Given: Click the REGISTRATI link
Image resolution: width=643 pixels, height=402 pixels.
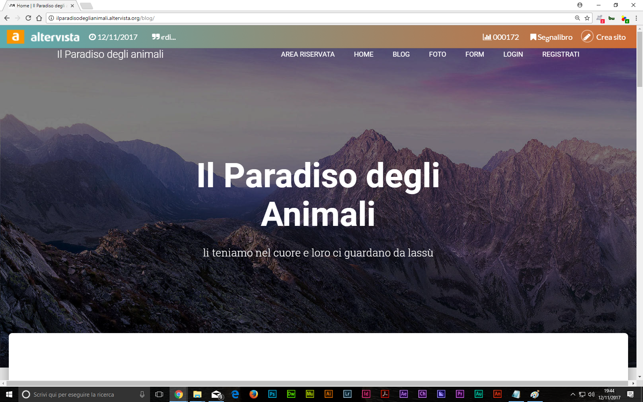Looking at the screenshot, I should click(x=560, y=54).
